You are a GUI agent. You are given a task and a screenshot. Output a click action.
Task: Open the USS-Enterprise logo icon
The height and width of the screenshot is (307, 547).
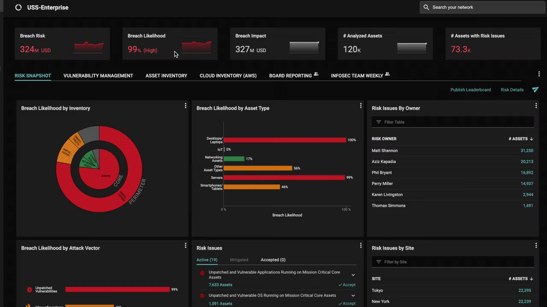18,7
